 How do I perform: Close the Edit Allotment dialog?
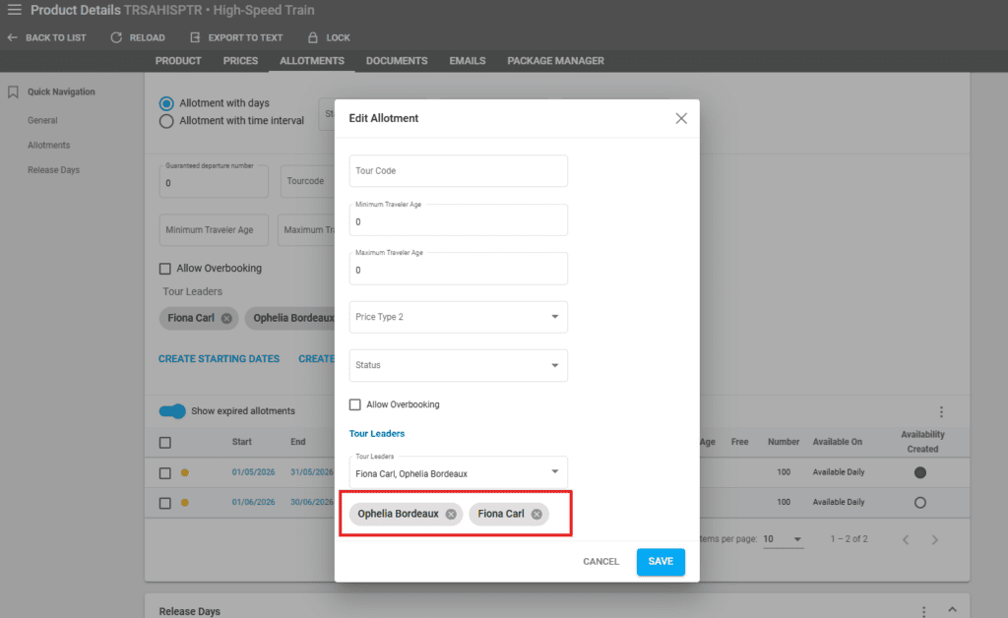click(x=680, y=118)
